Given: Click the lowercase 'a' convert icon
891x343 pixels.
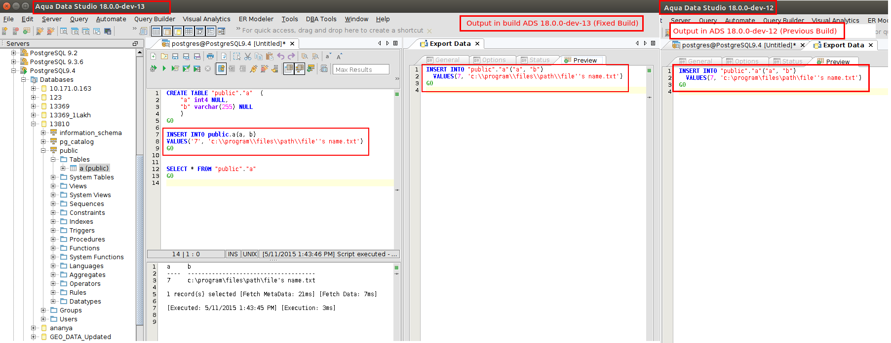Looking at the screenshot, I should [328, 56].
